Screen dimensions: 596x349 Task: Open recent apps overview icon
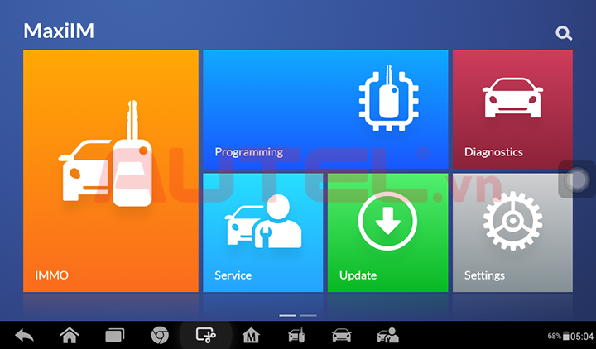point(115,336)
